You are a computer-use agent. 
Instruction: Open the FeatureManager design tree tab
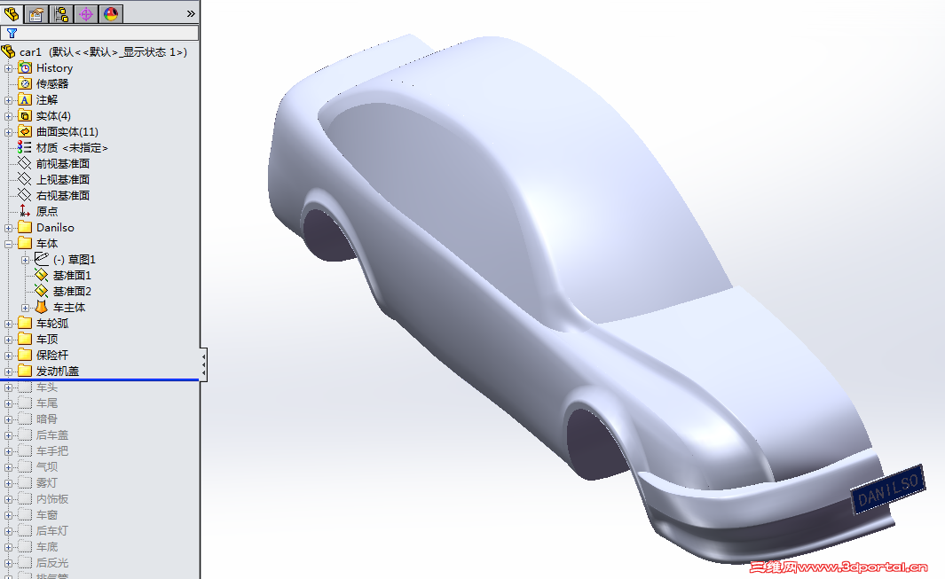point(12,14)
